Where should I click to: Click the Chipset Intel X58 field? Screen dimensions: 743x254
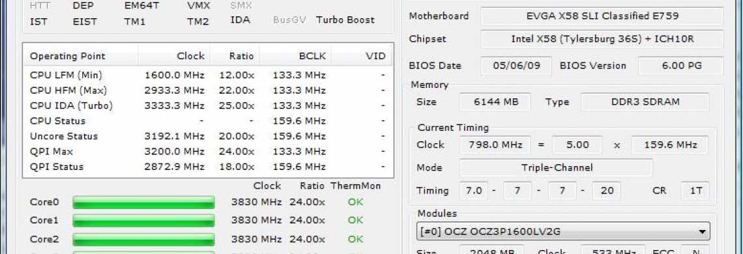[602, 39]
